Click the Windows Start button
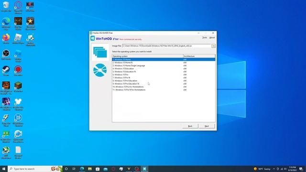306x172 pixels. pos(4,169)
